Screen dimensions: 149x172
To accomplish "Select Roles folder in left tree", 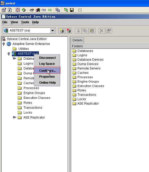I will pos(28,103).
